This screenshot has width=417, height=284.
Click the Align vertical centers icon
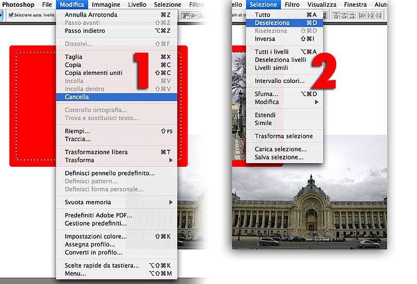[193, 16]
